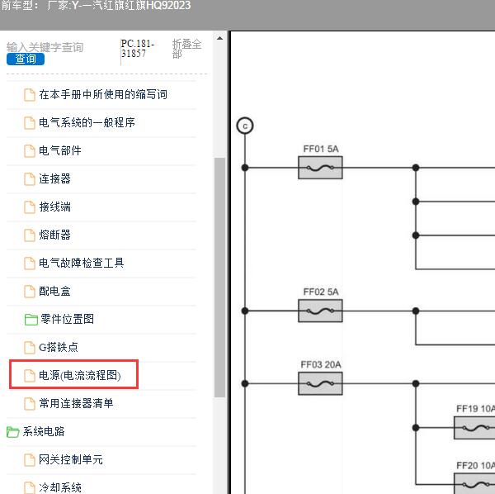Open the 零件位置图 folder label
The width and height of the screenshot is (495, 494).
[x=67, y=319]
